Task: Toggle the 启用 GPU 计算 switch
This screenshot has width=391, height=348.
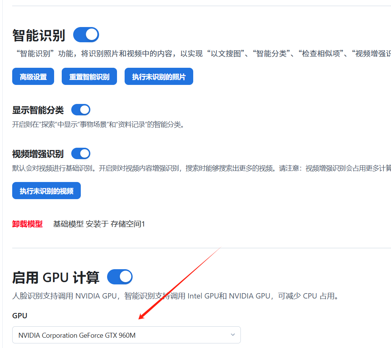Action: 120,277
